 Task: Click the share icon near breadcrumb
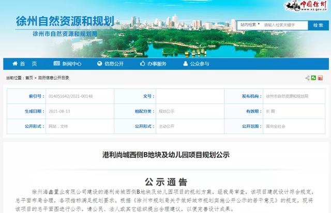point(307,78)
